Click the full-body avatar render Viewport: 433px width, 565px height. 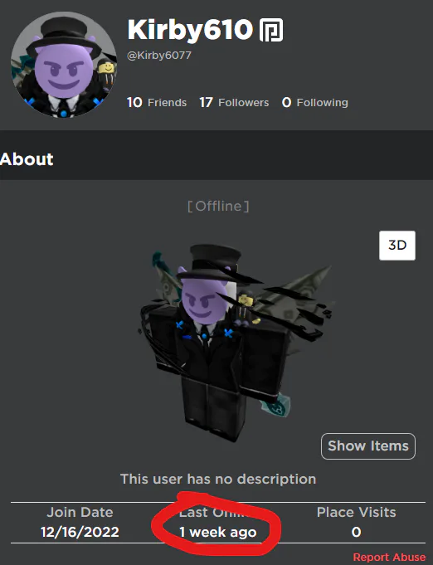click(x=234, y=343)
